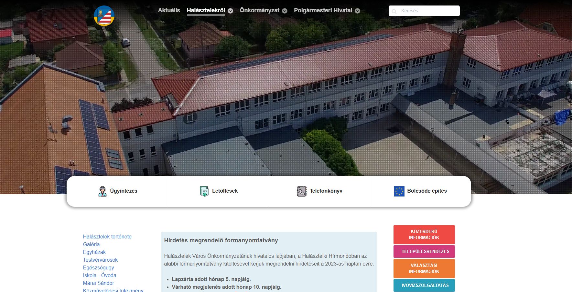The width and height of the screenshot is (572, 292).
Task: Open the Egyházak sidebar link
Action: click(94, 252)
